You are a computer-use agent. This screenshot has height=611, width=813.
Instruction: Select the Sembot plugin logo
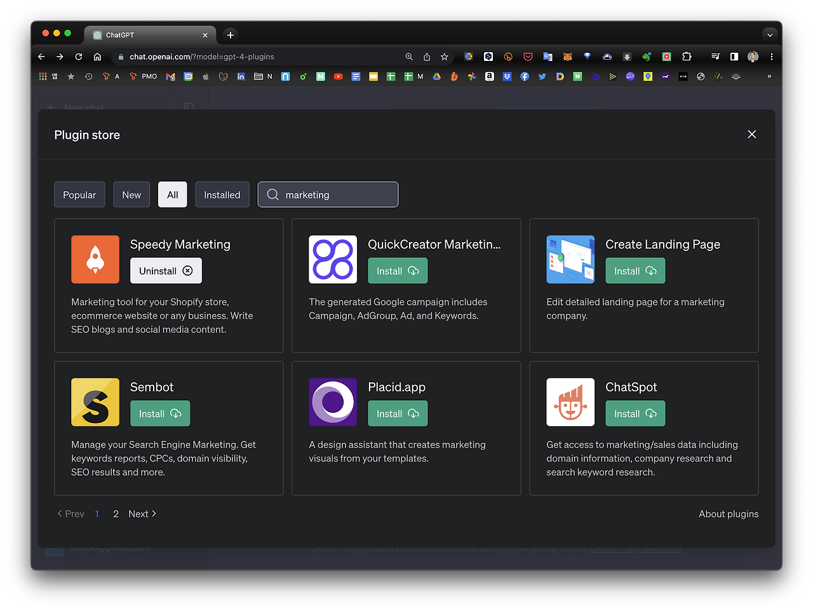click(x=95, y=402)
